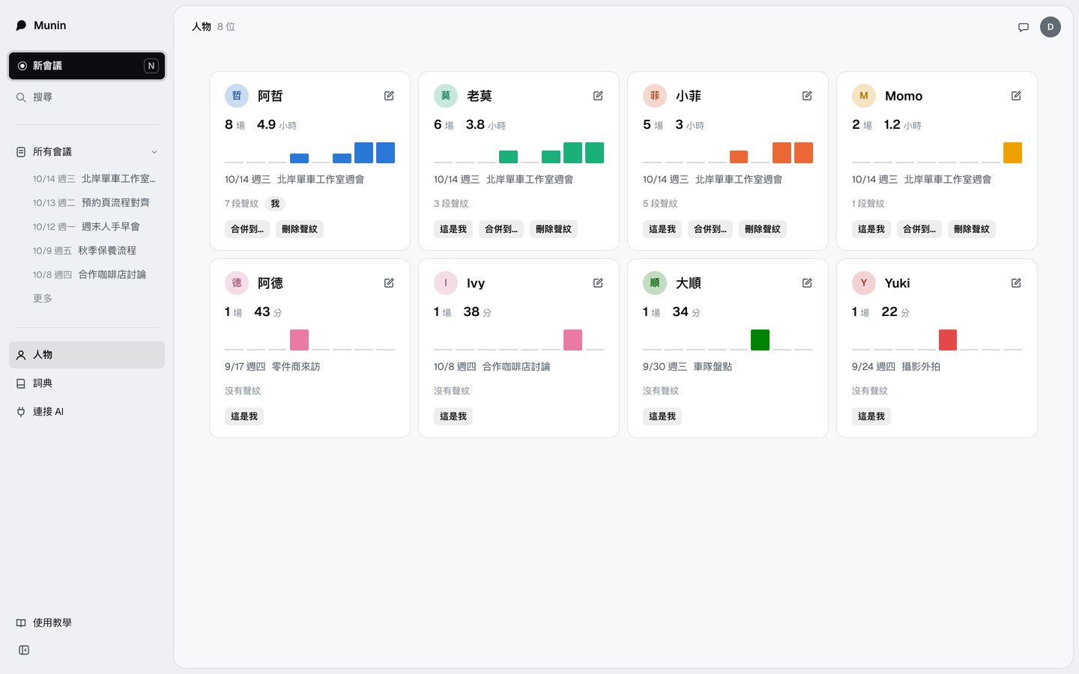Open 合併到... dropdown on 小菲 card

[710, 229]
